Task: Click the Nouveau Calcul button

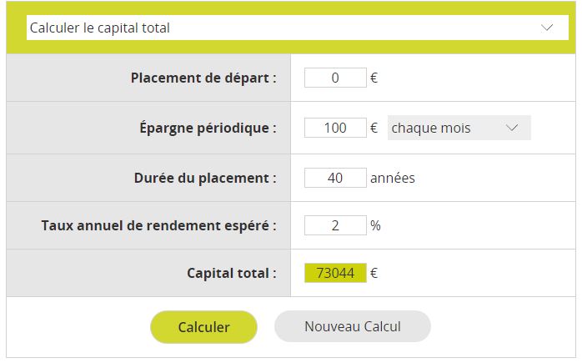Action: pyautogui.click(x=352, y=327)
